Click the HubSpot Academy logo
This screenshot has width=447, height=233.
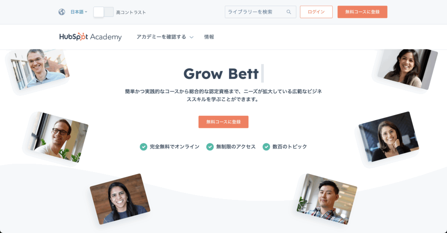pos(90,37)
